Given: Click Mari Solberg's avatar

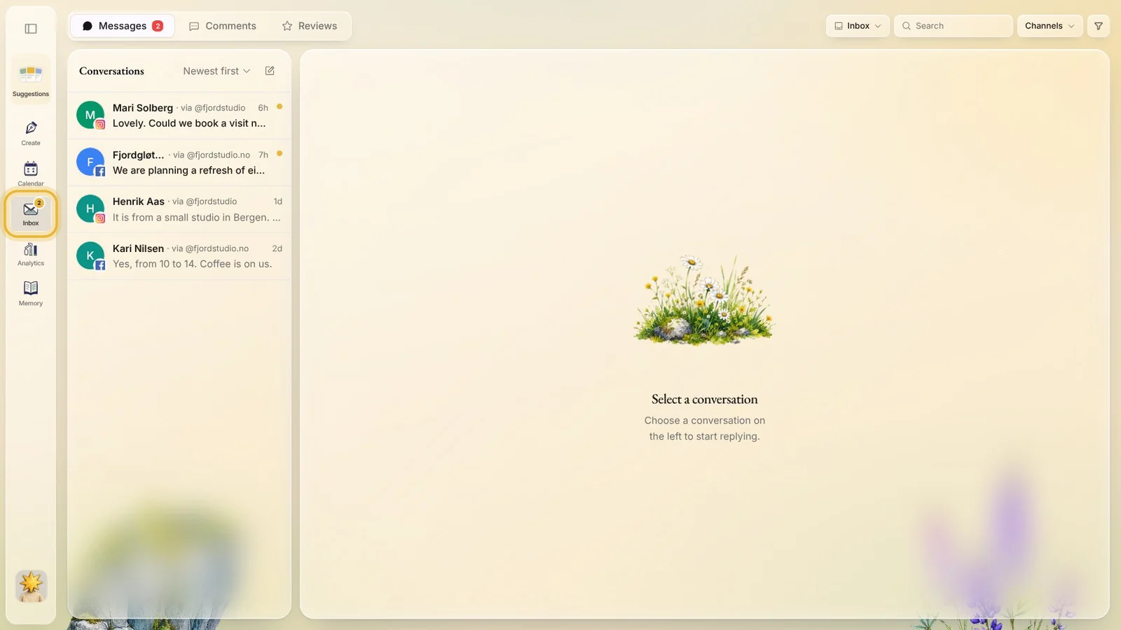Looking at the screenshot, I should 90,115.
